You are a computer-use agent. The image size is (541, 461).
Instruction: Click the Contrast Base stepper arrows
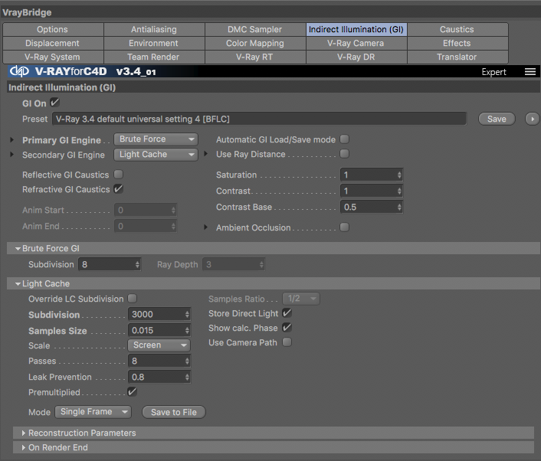tap(399, 208)
